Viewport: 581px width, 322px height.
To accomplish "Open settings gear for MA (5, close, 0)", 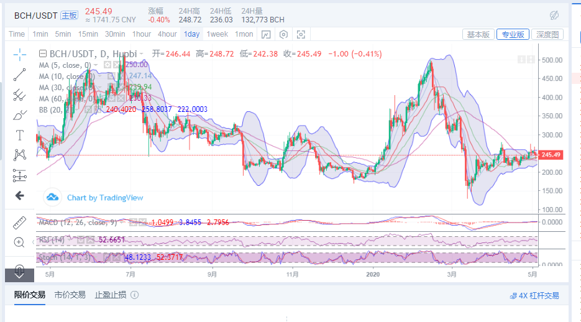I will click(107, 65).
